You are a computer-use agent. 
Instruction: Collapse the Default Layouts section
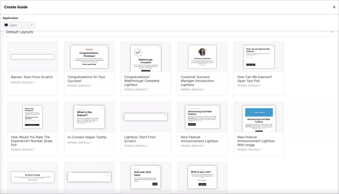tap(332, 32)
